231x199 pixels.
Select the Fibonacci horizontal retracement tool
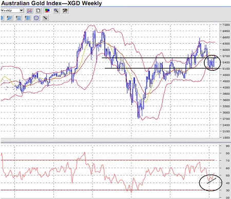(18, 18)
